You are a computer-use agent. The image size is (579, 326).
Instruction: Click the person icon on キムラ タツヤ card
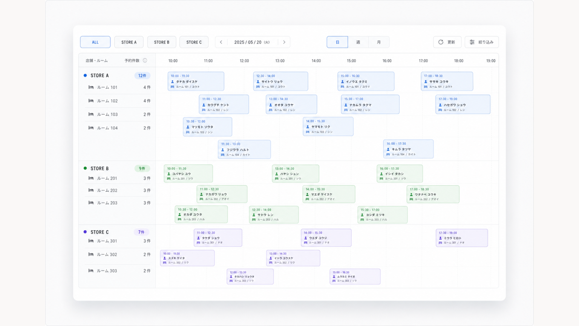pyautogui.click(x=388, y=149)
